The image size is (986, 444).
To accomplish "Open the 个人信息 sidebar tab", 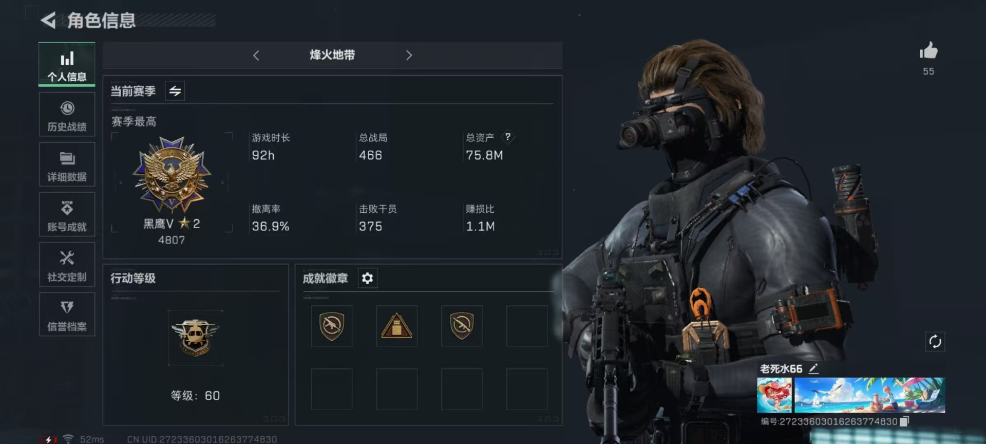I will click(67, 64).
